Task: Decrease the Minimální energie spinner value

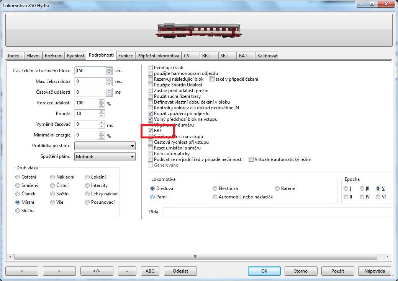Action: point(102,137)
